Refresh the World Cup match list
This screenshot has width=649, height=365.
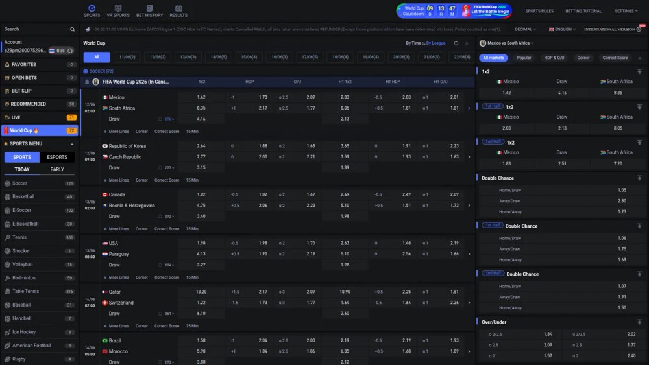click(x=456, y=43)
